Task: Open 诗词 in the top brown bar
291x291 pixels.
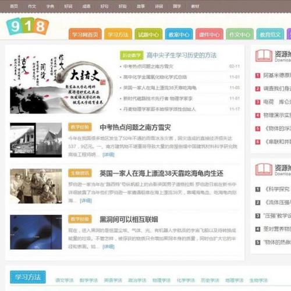Action: click(159, 6)
